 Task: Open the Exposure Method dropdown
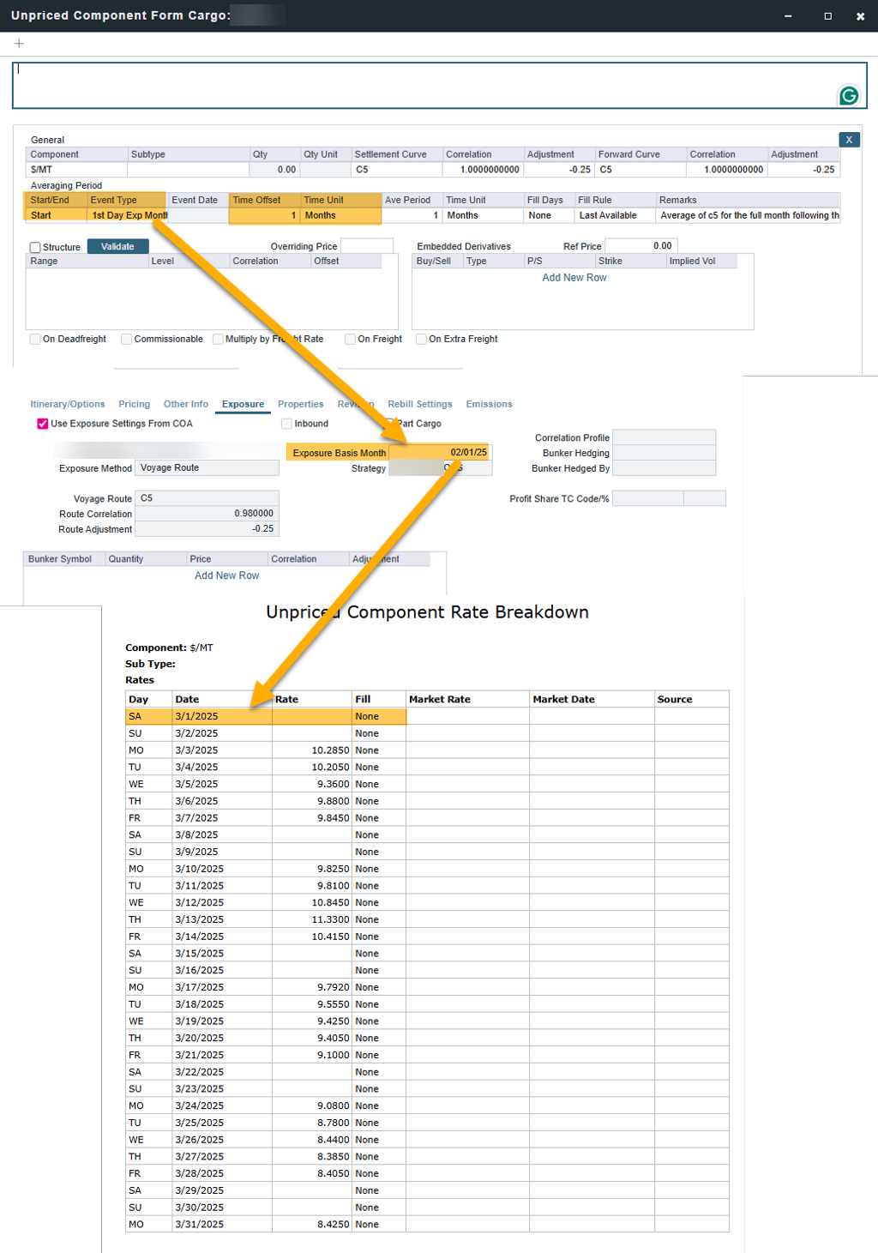point(207,468)
